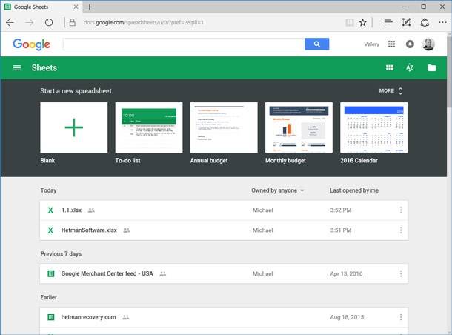Choose the Monthly budget template
Viewport: 452px width, 335px height.
299,127
